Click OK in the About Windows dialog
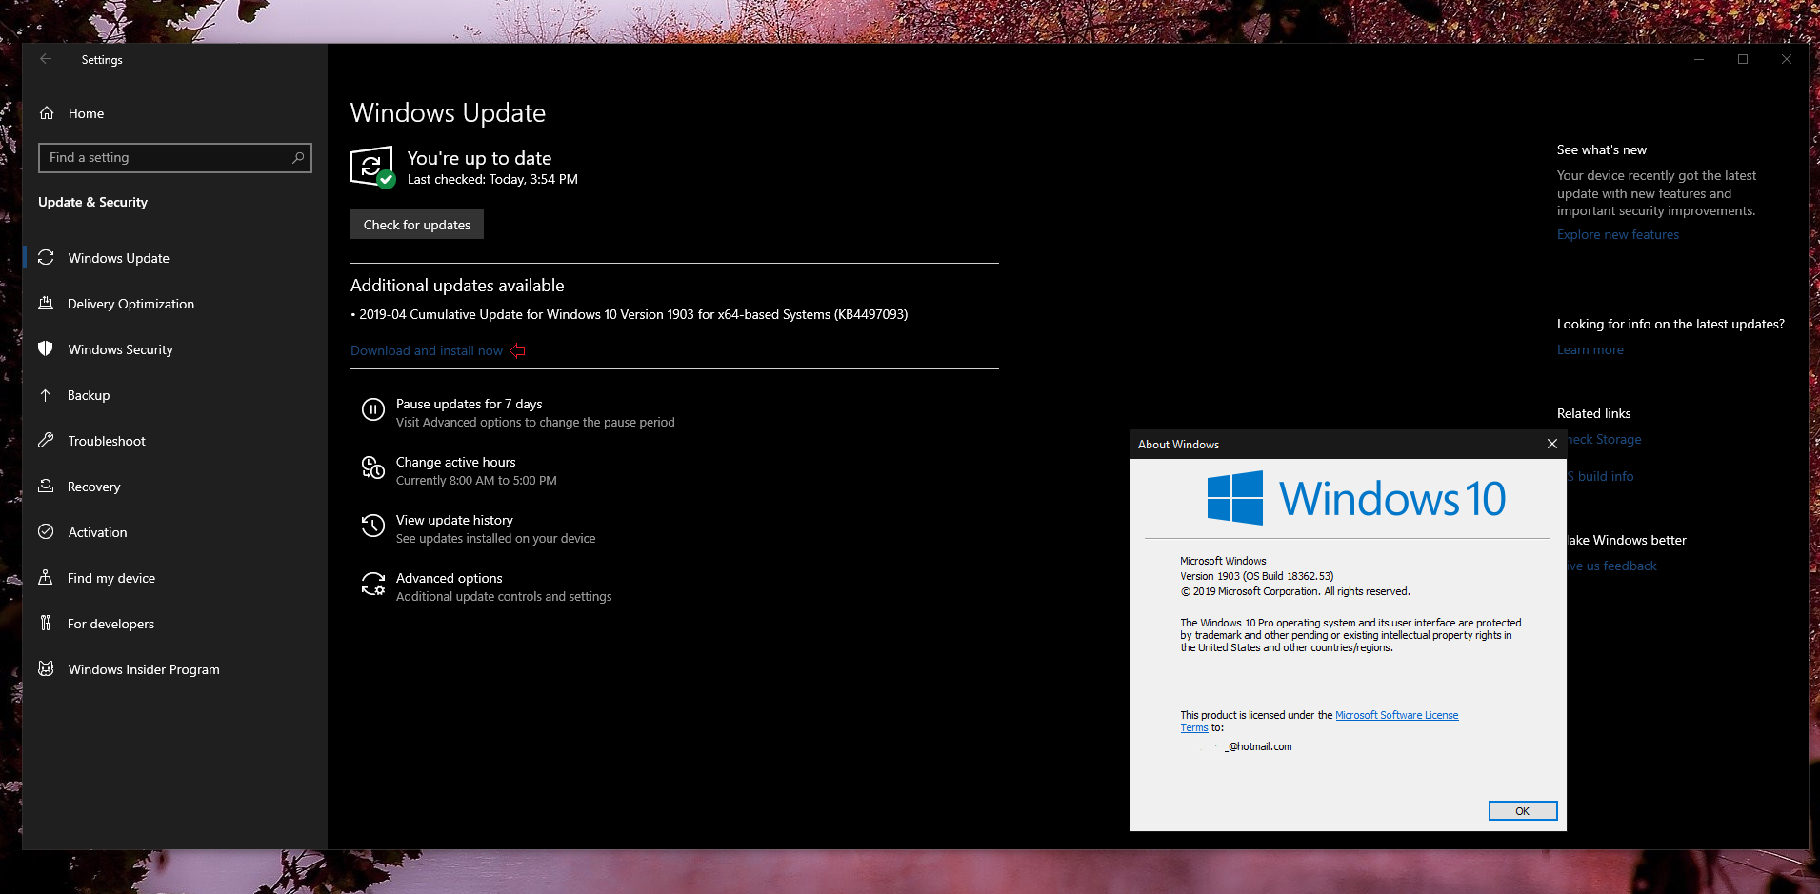The image size is (1820, 894). coord(1522,810)
